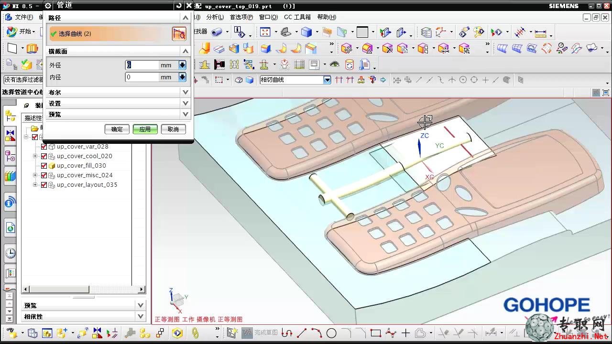Open the part navigator sidebar icon
This screenshot has height=344, width=612.
pos(10,156)
